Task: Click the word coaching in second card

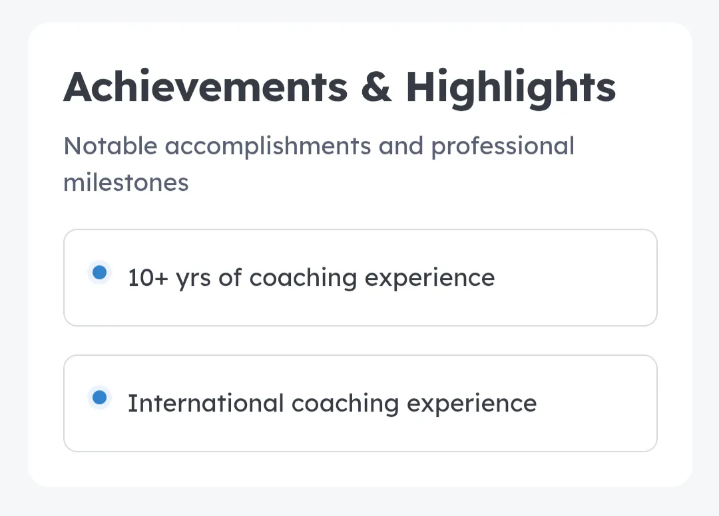Action: point(346,404)
